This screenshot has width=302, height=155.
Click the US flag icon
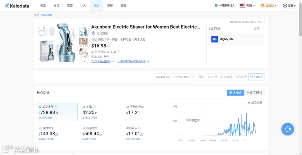(242, 6)
